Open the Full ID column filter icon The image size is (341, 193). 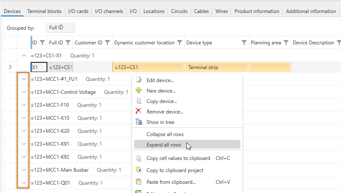(68, 43)
